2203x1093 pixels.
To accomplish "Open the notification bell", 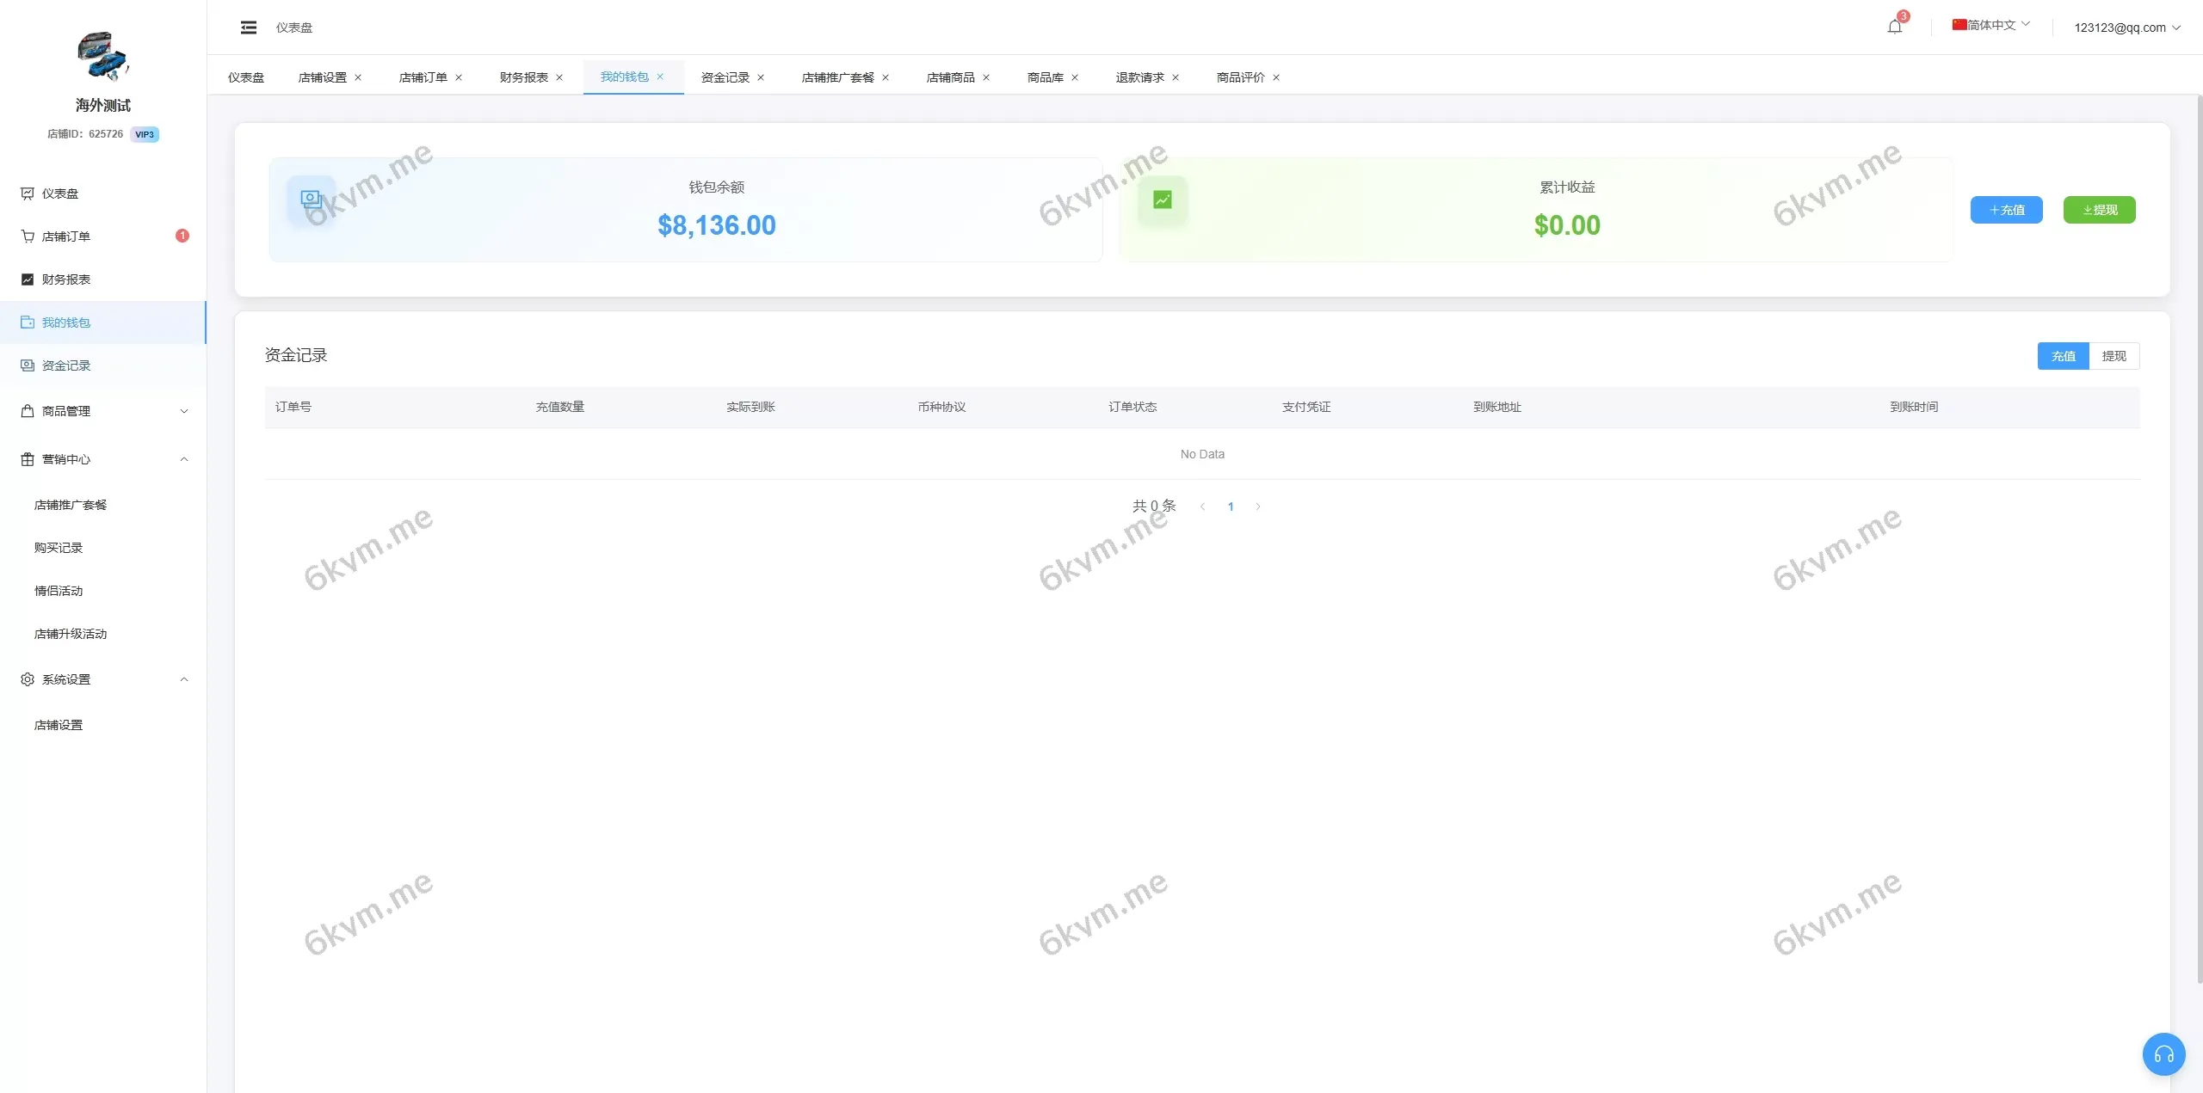I will tap(1894, 27).
